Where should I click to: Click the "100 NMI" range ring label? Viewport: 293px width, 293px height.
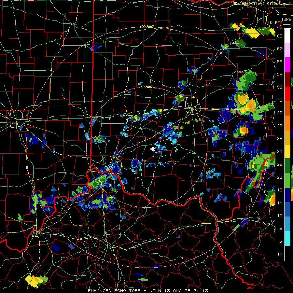click(146, 27)
